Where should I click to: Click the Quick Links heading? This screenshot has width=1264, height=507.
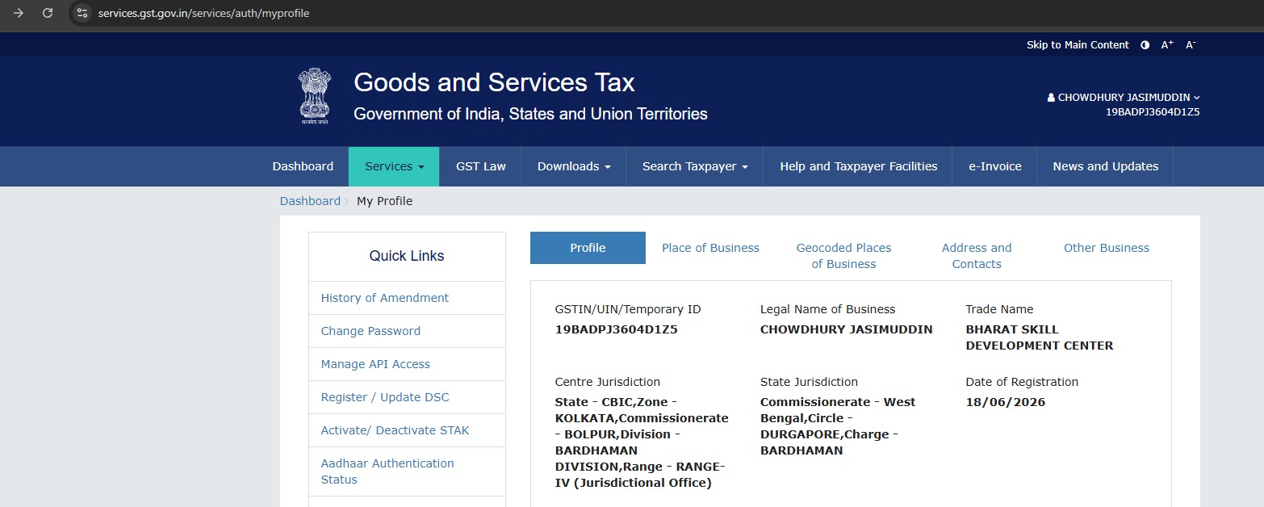[407, 256]
